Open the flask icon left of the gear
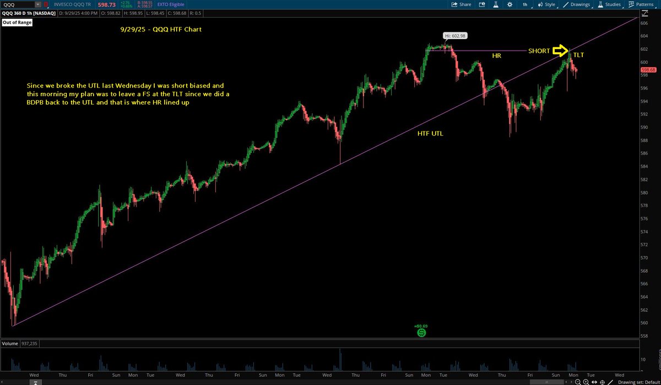 coord(496,4)
